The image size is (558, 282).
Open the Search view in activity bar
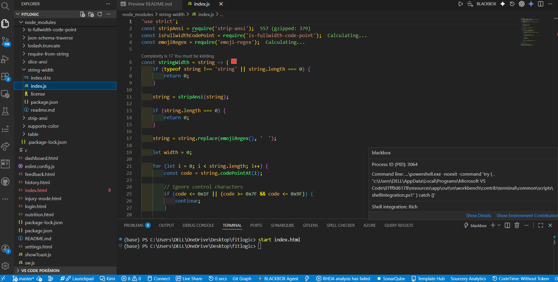(x=5, y=6)
